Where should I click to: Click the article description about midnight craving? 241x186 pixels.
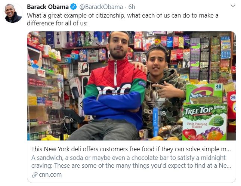131,162
